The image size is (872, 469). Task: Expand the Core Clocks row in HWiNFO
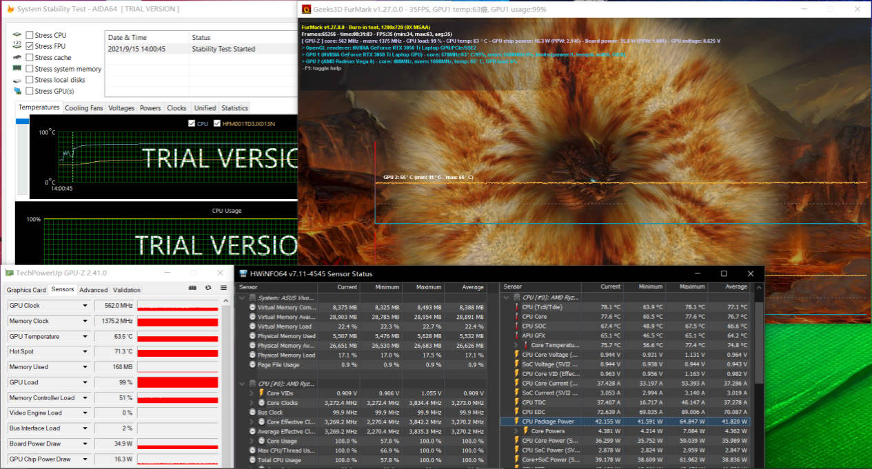(x=252, y=403)
